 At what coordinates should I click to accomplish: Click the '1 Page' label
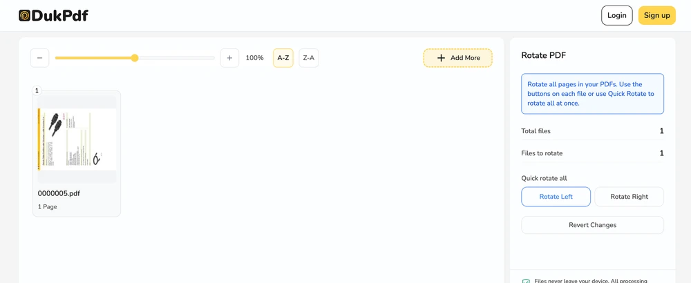tap(48, 206)
